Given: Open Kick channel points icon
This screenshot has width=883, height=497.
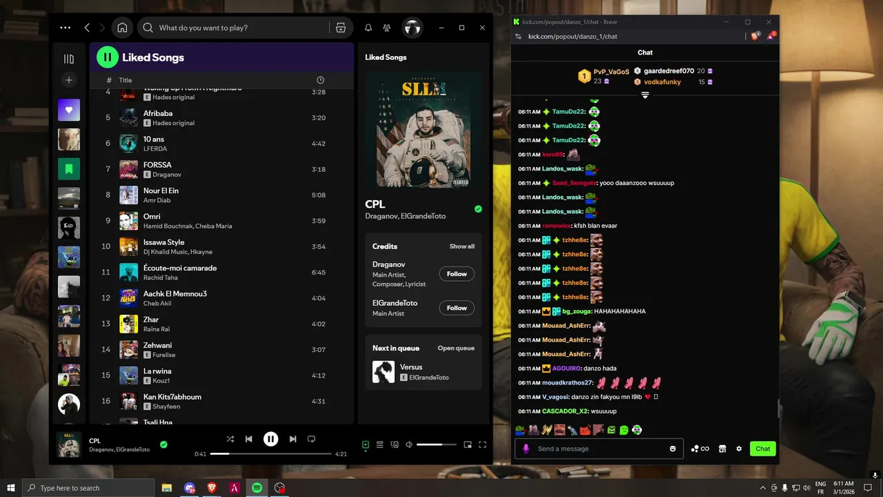Looking at the screenshot, I should pyautogui.click(x=700, y=449).
